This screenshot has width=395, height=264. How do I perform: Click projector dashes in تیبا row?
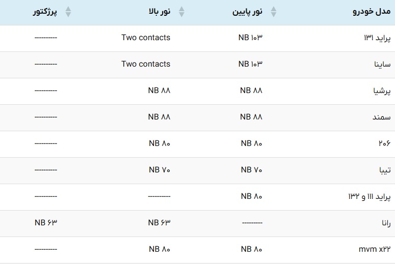click(x=46, y=170)
